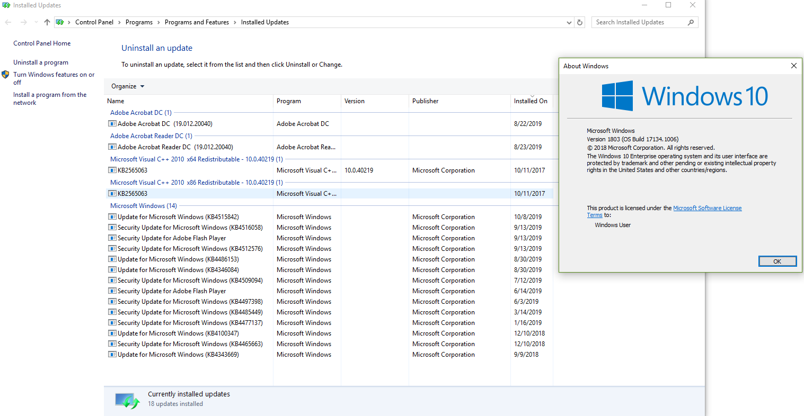The image size is (804, 416).
Task: Open Control Panel Home link
Action: click(x=42, y=43)
